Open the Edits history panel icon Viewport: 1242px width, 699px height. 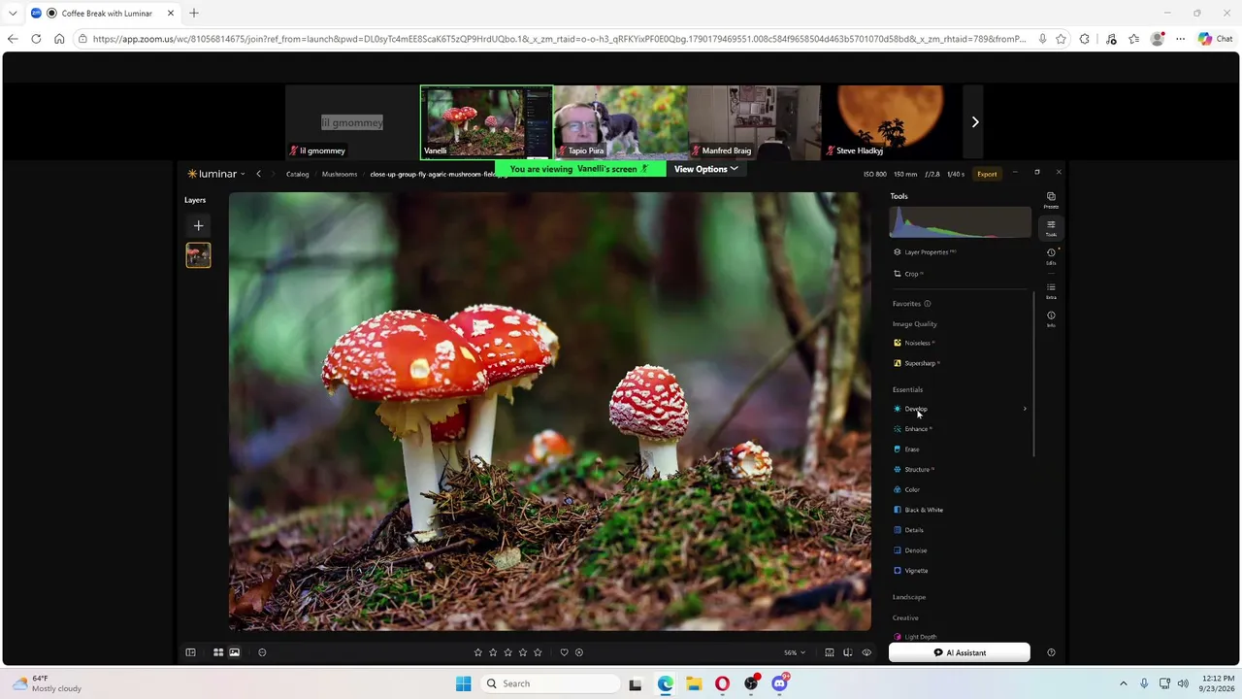(x=1051, y=256)
